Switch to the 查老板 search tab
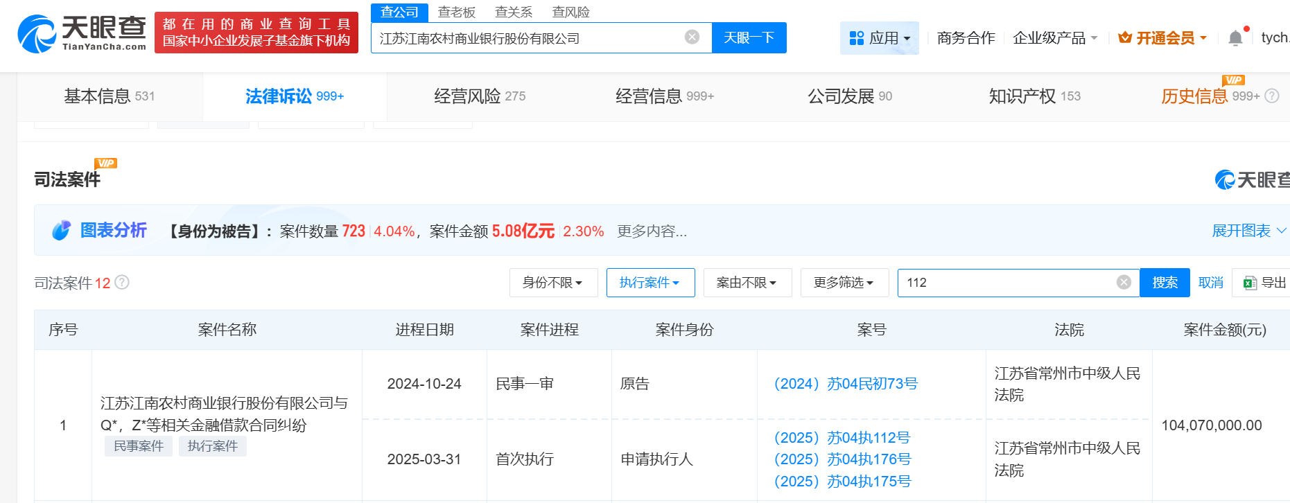The width and height of the screenshot is (1290, 503). pyautogui.click(x=457, y=12)
